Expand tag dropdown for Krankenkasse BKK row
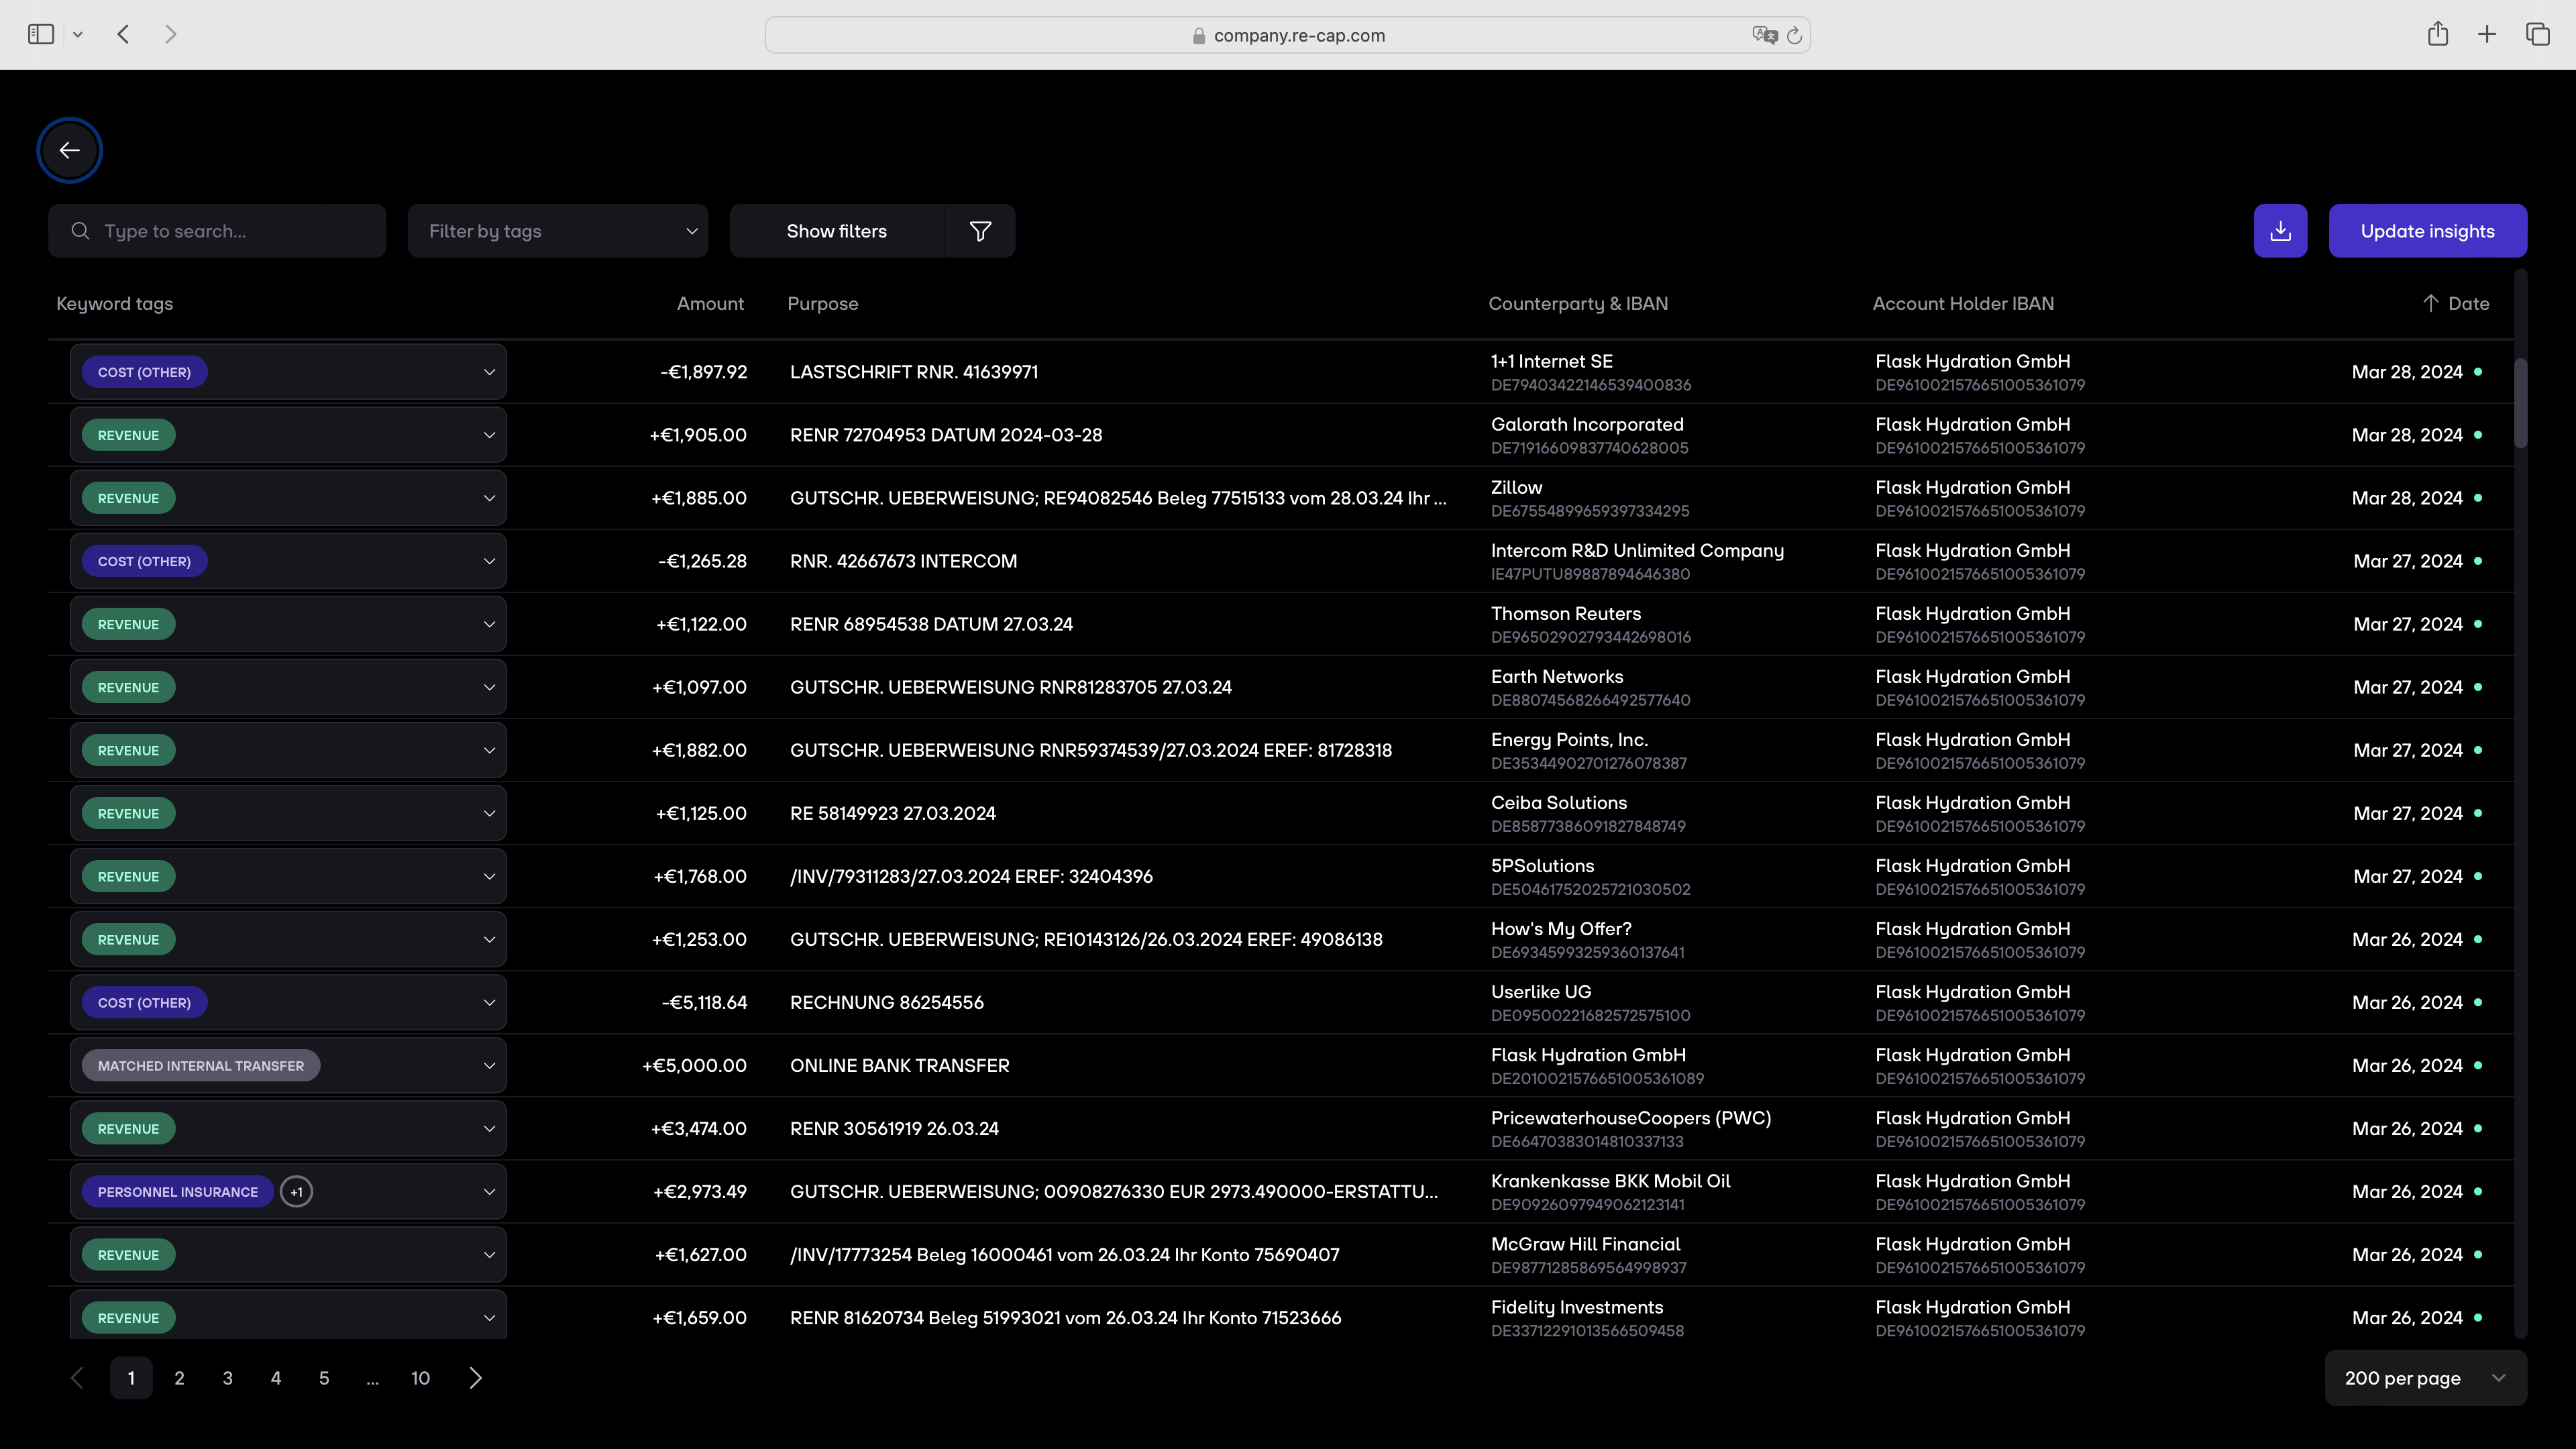The height and width of the screenshot is (1449, 2576). click(x=489, y=1192)
